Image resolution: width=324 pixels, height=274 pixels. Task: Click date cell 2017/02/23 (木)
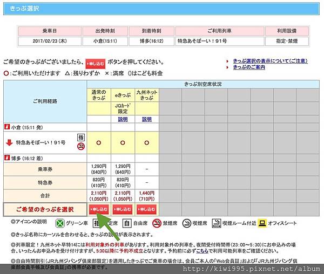pyautogui.click(x=50, y=41)
